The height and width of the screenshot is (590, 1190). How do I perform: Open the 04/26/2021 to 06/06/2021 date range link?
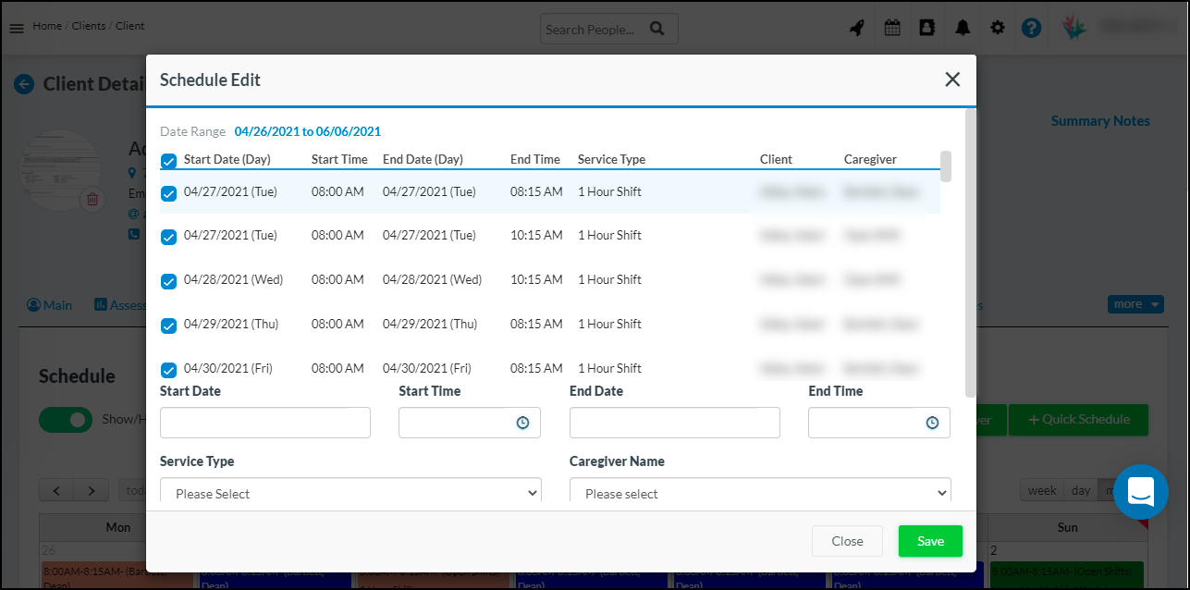[308, 131]
